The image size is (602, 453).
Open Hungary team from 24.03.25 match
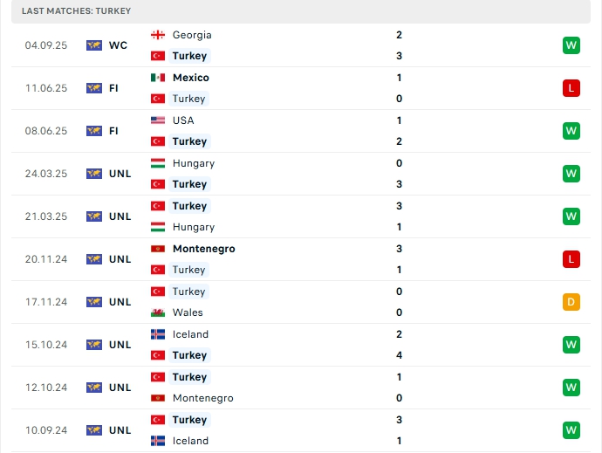tap(194, 163)
